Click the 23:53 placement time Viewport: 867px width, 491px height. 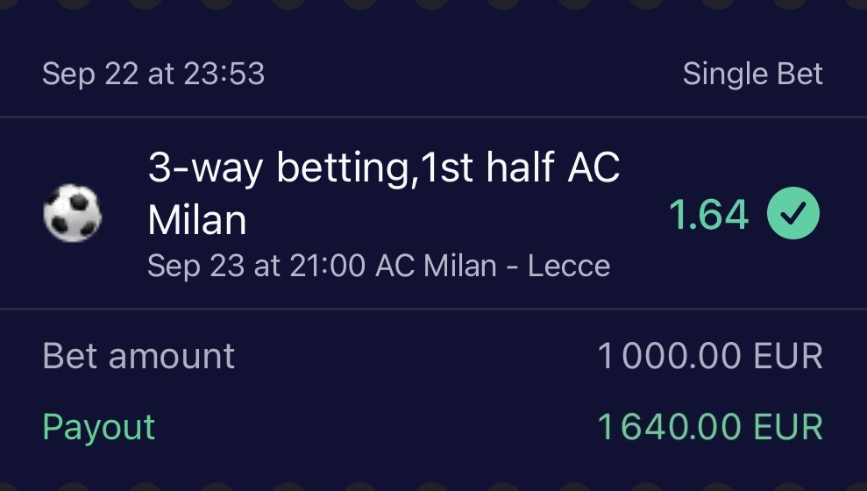pyautogui.click(x=224, y=75)
